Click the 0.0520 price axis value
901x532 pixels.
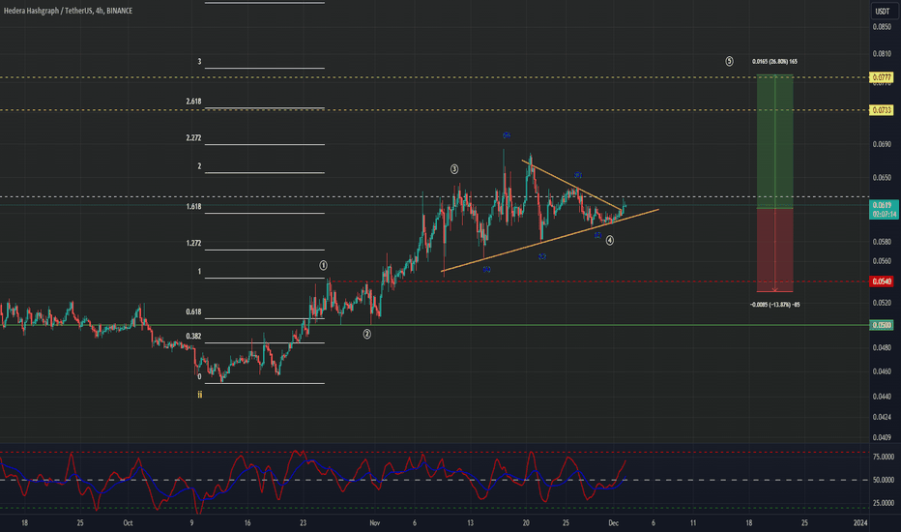coord(882,303)
